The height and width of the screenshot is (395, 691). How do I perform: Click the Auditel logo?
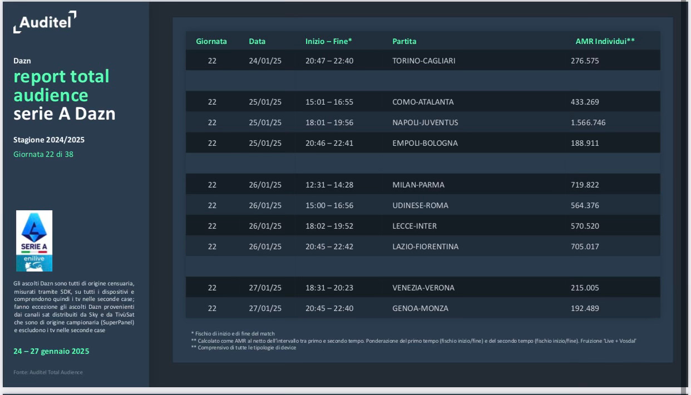pyautogui.click(x=45, y=22)
